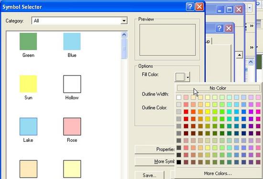
Task: Click the lower toolbar overflow chevron
Action: pyautogui.click(x=252, y=48)
